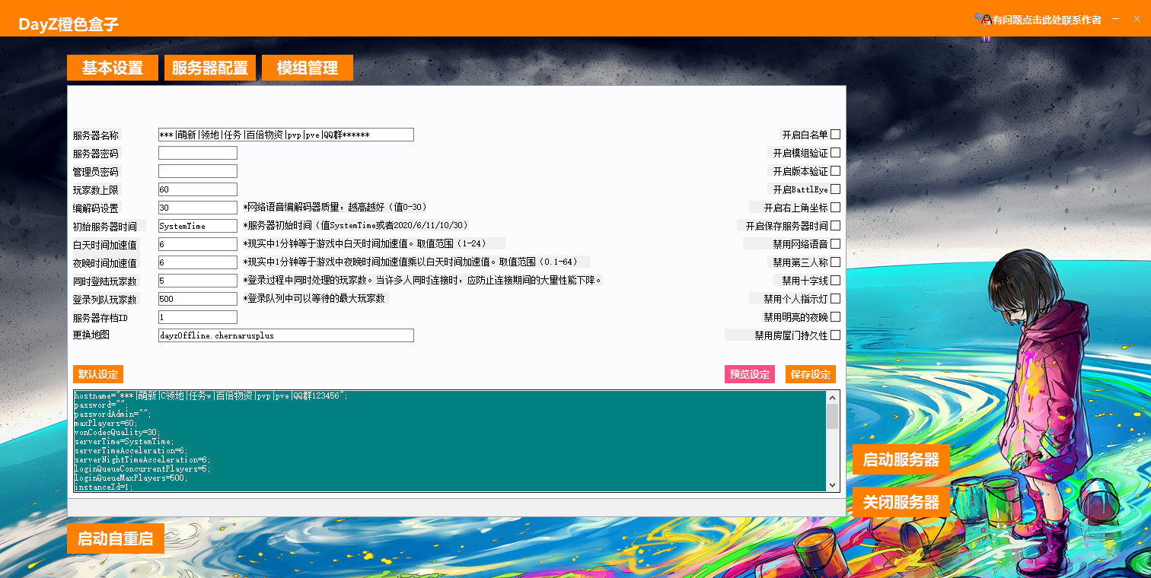Click the pink 预览设定 button
The image size is (1151, 578).
click(750, 374)
